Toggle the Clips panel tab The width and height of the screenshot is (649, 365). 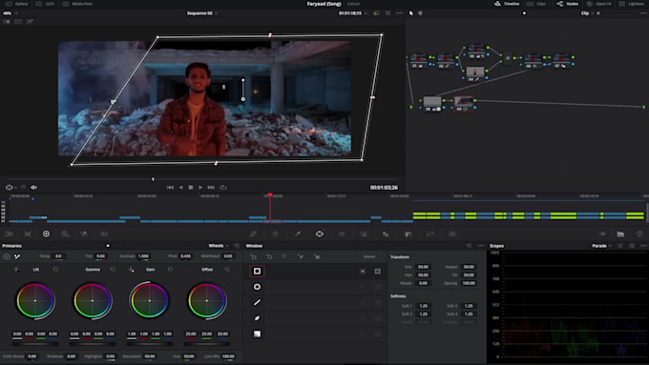pos(536,4)
